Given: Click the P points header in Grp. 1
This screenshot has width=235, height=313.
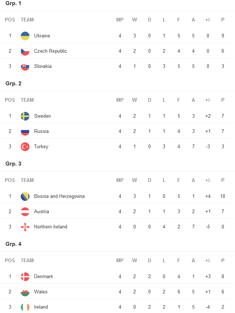Looking at the screenshot, I should tap(223, 20).
